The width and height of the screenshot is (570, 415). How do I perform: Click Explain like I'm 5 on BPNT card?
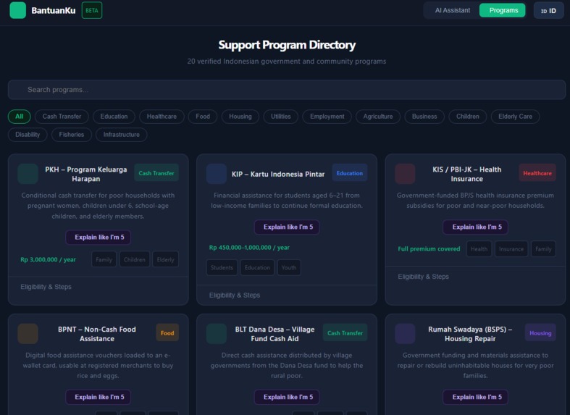point(99,397)
